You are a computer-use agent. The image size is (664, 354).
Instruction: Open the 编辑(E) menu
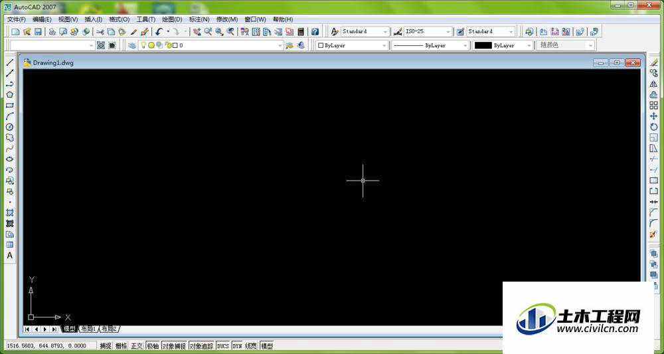coord(42,19)
